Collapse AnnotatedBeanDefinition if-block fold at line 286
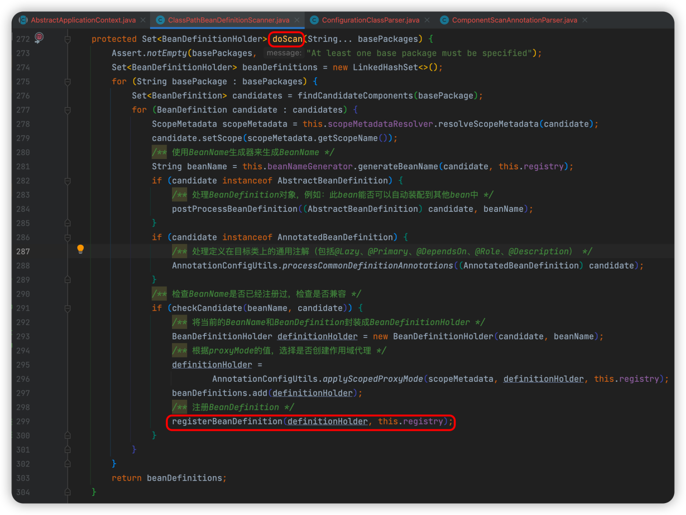 point(68,238)
